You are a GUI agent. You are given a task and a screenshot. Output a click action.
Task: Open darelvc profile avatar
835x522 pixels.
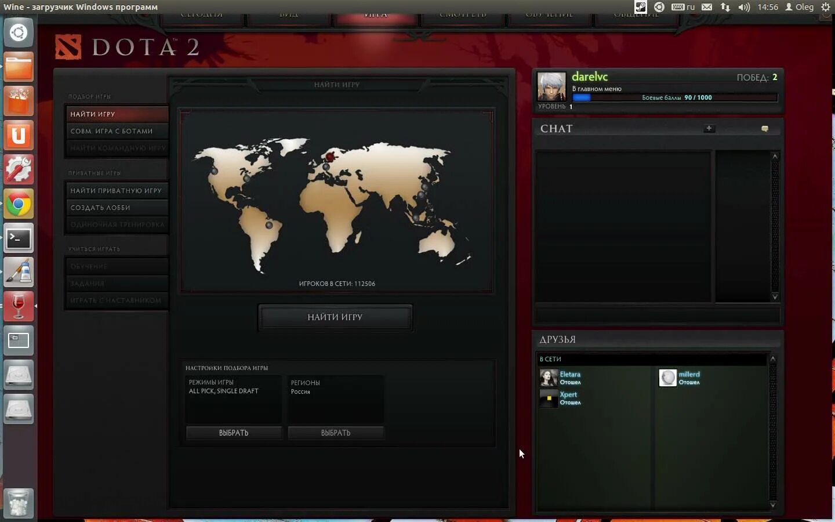pyautogui.click(x=551, y=86)
